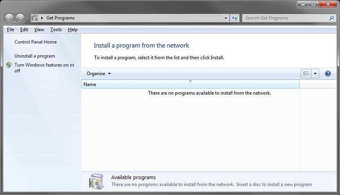Change view with the view icon button
Screen dimensions: 340x195
tap(306, 74)
